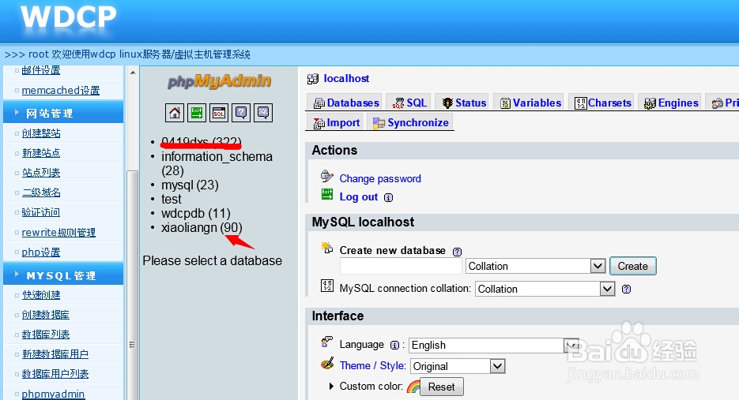The width and height of the screenshot is (739, 400).
Task: Open the memcached设置 sidebar link
Action: pos(61,91)
